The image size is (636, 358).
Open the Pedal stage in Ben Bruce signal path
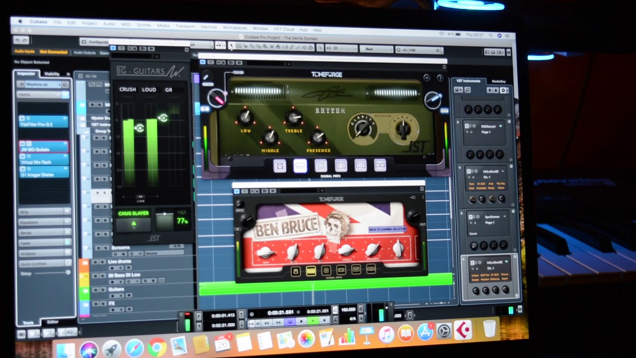coord(296,271)
